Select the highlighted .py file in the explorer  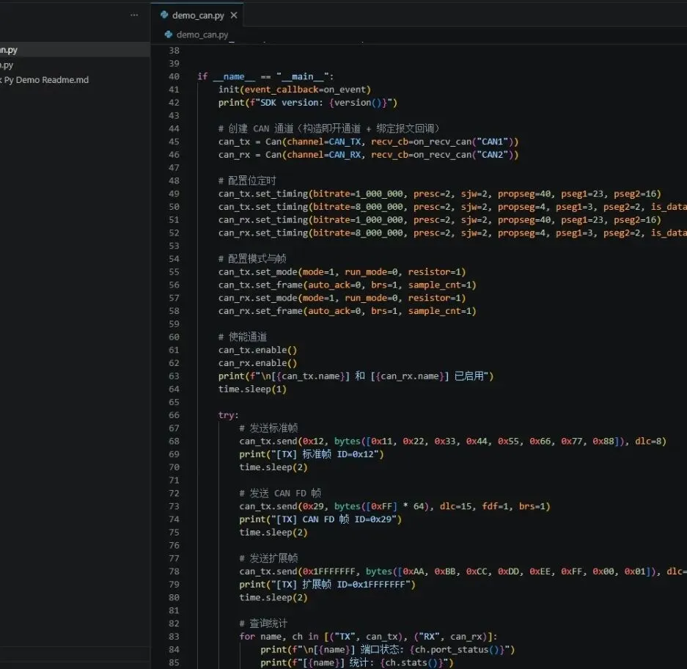coord(75,50)
